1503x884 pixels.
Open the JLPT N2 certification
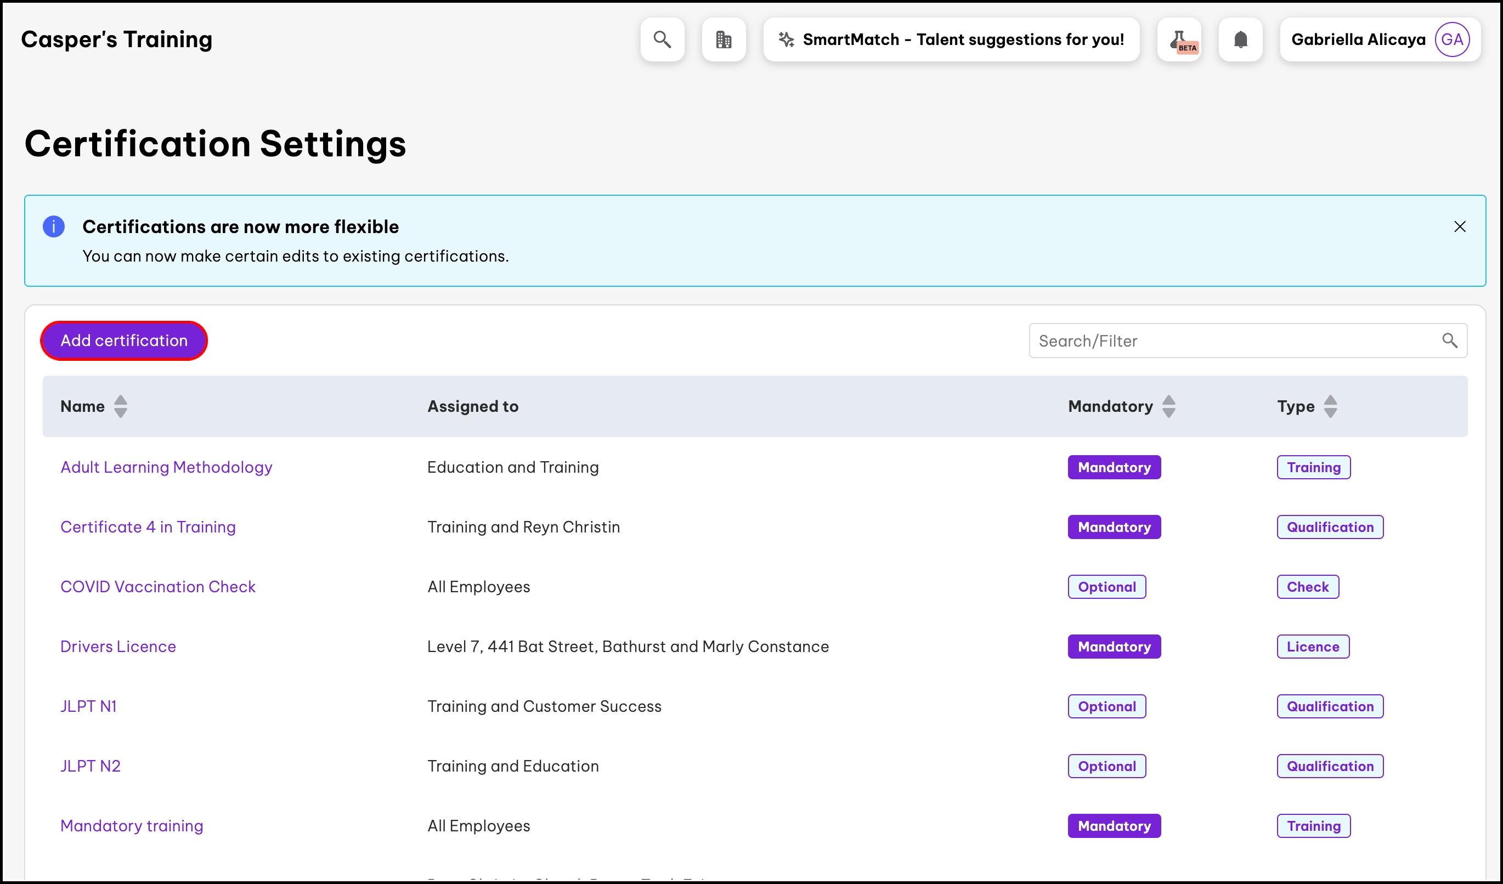click(x=91, y=766)
